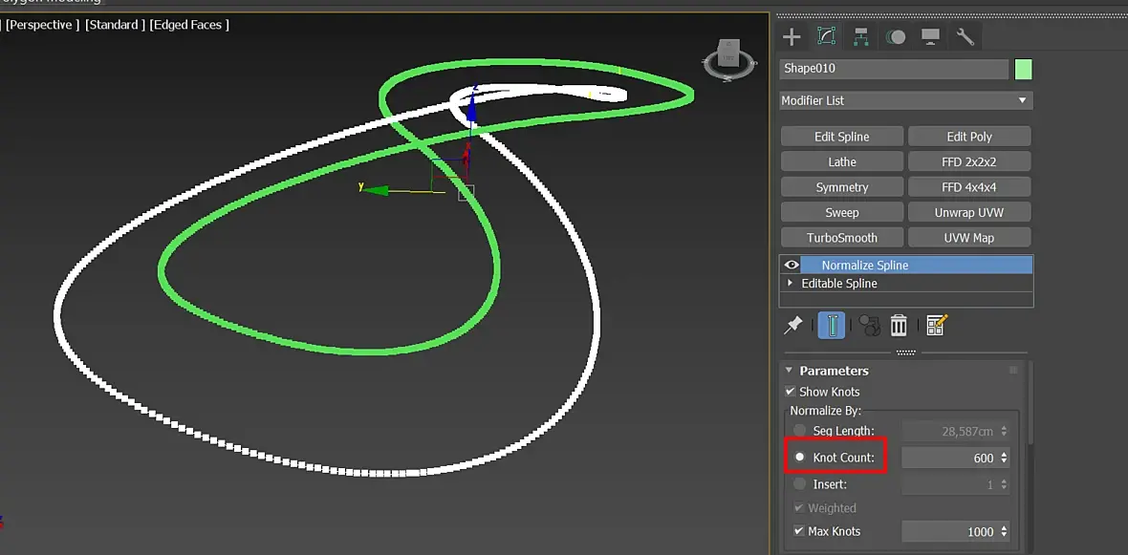Screen dimensions: 1128x555
Task: Apply the UVW Map modifier
Action: (x=969, y=237)
